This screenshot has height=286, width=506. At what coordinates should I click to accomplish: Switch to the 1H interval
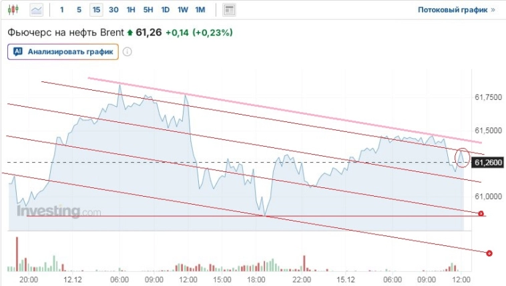(x=132, y=10)
